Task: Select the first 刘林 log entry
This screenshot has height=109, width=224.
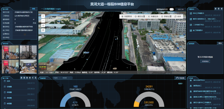Action: coord(8,81)
